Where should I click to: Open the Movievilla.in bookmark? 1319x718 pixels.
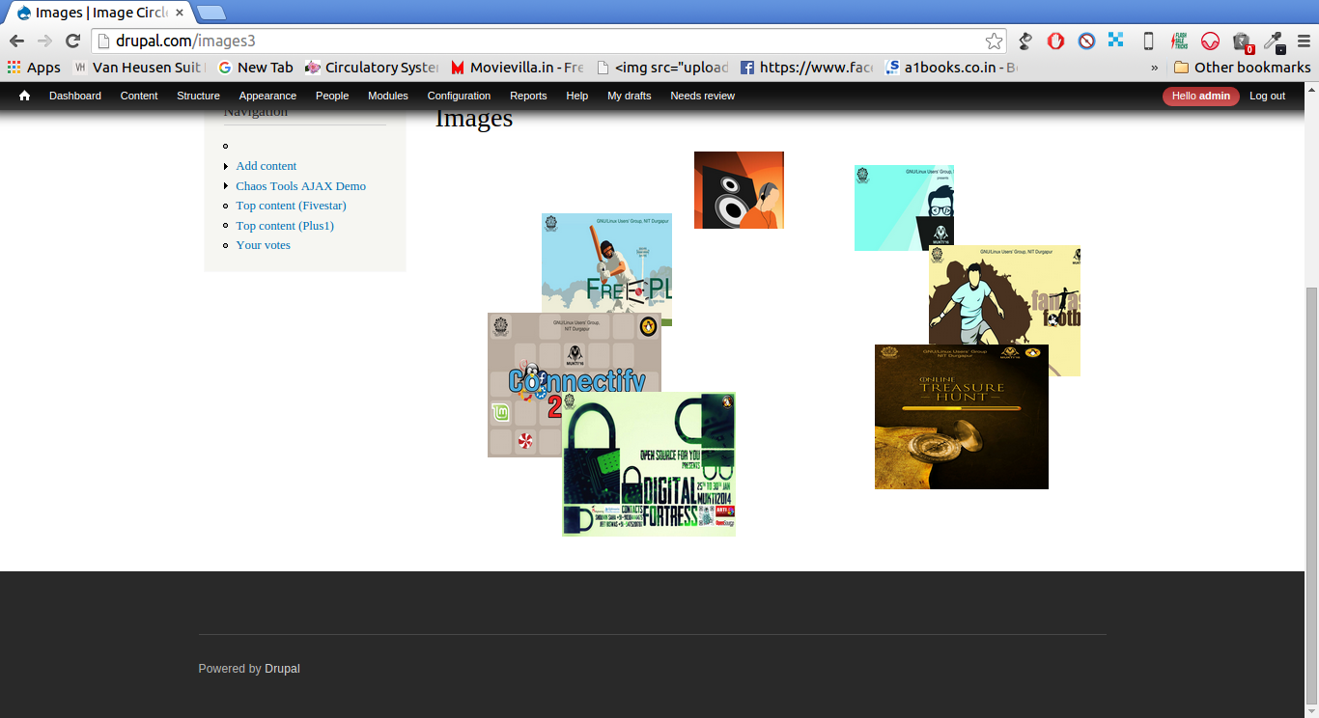tap(518, 68)
